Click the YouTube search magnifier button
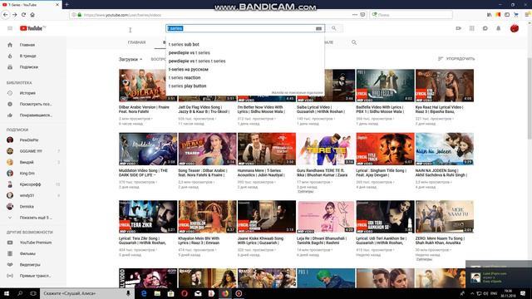The width and height of the screenshot is (532, 299). pos(334,28)
